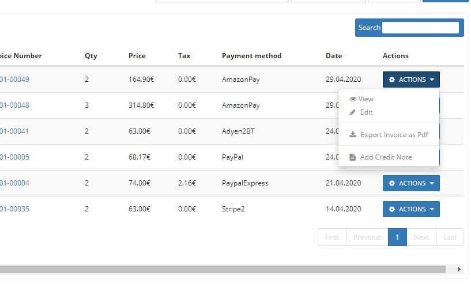Click the horizontal scrollbar right arrow
The image size is (471, 303).
[x=459, y=269]
